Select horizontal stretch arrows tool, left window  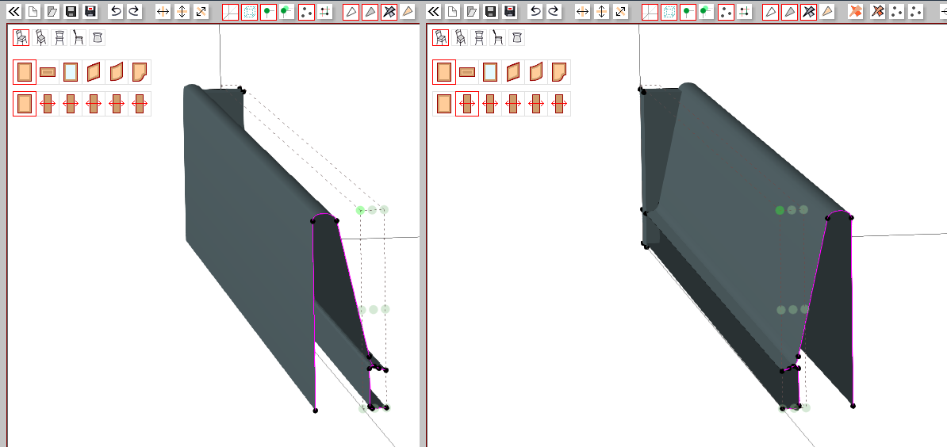(163, 11)
